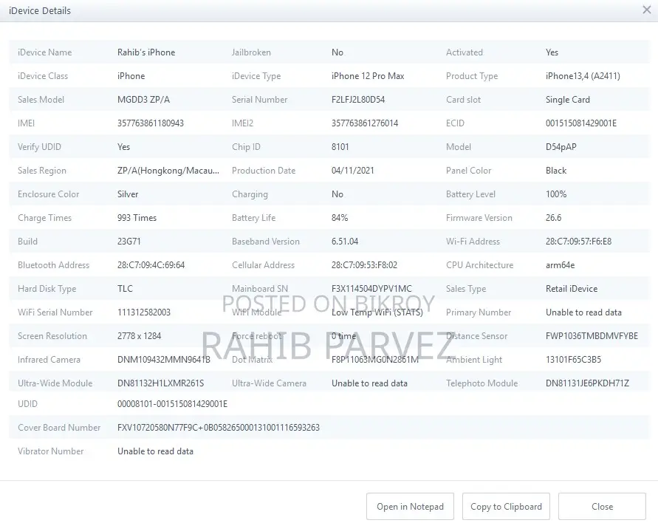
Task: Click the Hard Disk Type value TLC
Action: (x=125, y=289)
